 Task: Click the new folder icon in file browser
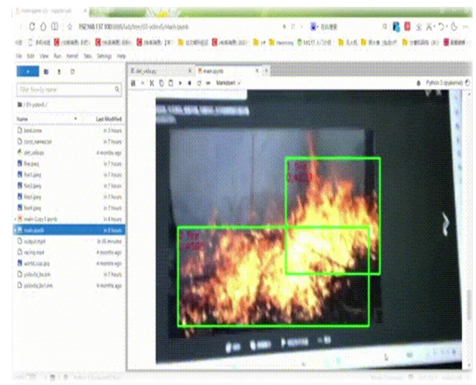pos(46,72)
